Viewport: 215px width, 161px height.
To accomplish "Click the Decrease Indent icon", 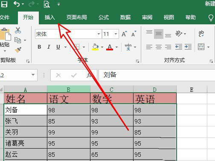I will coord(179,47).
